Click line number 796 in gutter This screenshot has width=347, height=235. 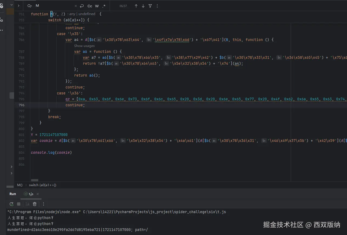click(x=21, y=105)
